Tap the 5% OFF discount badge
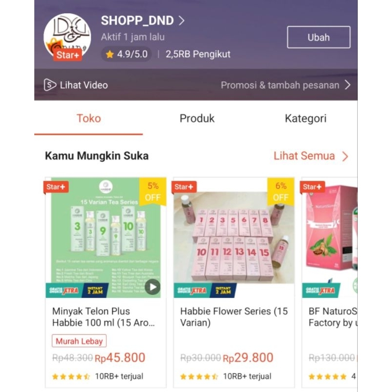Screen dimensions: 392x392 [153, 192]
